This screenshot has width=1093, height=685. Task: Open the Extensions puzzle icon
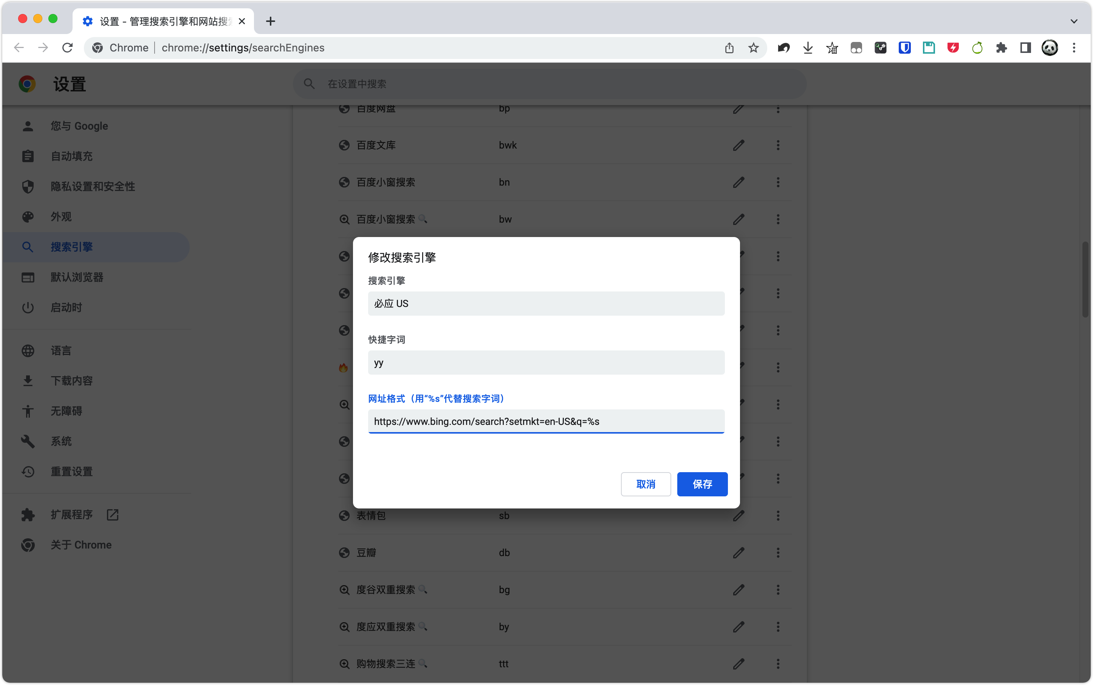[1001, 48]
